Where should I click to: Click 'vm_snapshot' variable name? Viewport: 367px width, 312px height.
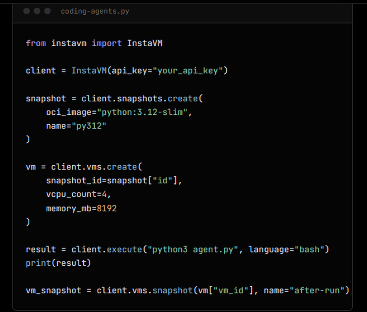point(54,290)
